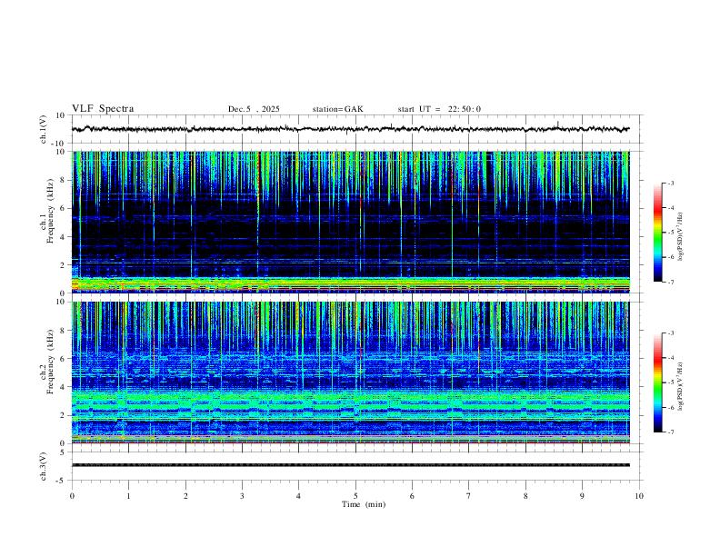Select the date text "Dec.5 , 2025"
The height and width of the screenshot is (556, 720).
coord(254,109)
